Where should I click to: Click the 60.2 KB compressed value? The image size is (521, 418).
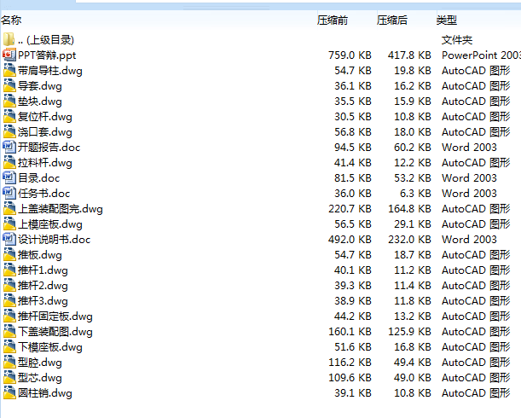[413, 147]
